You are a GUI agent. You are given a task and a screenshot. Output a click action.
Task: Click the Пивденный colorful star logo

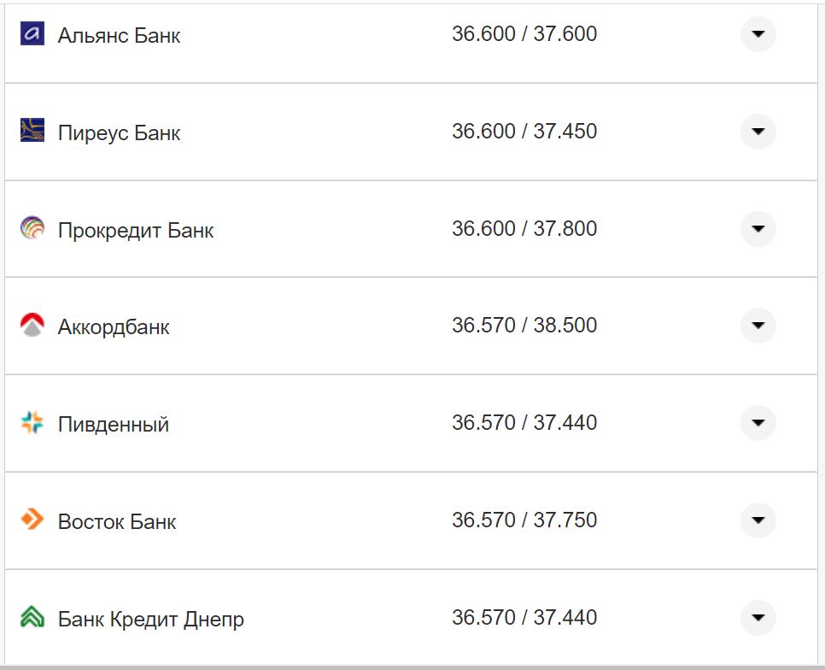(x=31, y=422)
